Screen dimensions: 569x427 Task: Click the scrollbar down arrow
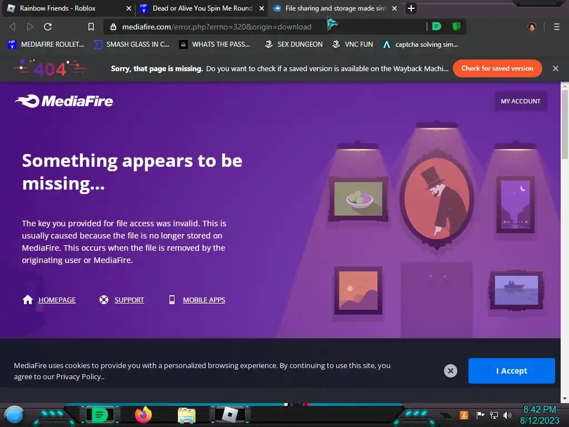pos(565,399)
